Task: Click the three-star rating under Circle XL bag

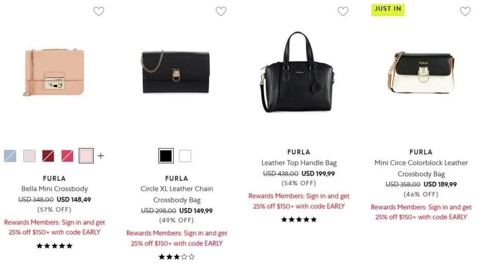Action: point(177,257)
